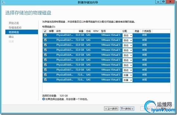Screen dimensions: 177x115
Task: Sort by the 名称 column header
Action: point(64,31)
